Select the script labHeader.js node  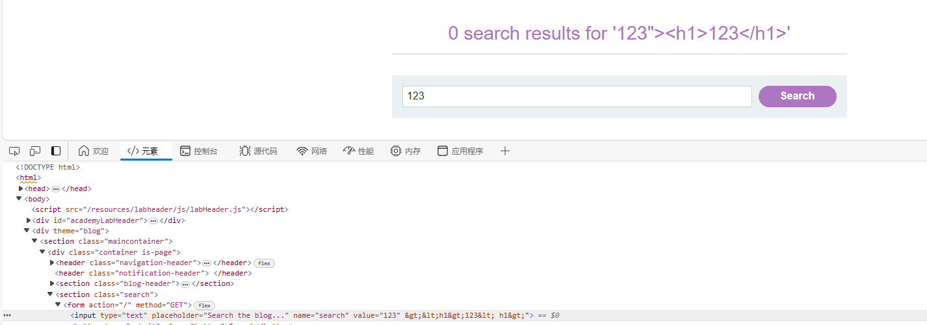(x=160, y=209)
